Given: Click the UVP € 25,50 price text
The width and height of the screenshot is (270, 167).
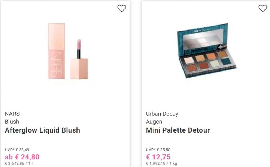Looking at the screenshot, I should (158, 150).
